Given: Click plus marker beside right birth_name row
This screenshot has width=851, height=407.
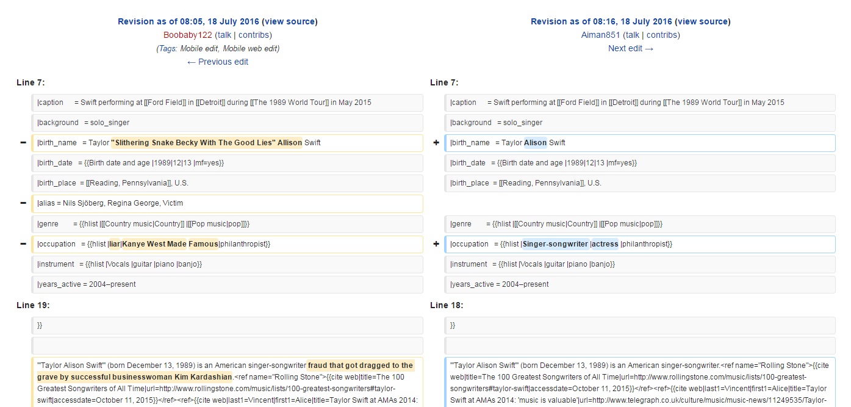Looking at the screenshot, I should point(436,143).
